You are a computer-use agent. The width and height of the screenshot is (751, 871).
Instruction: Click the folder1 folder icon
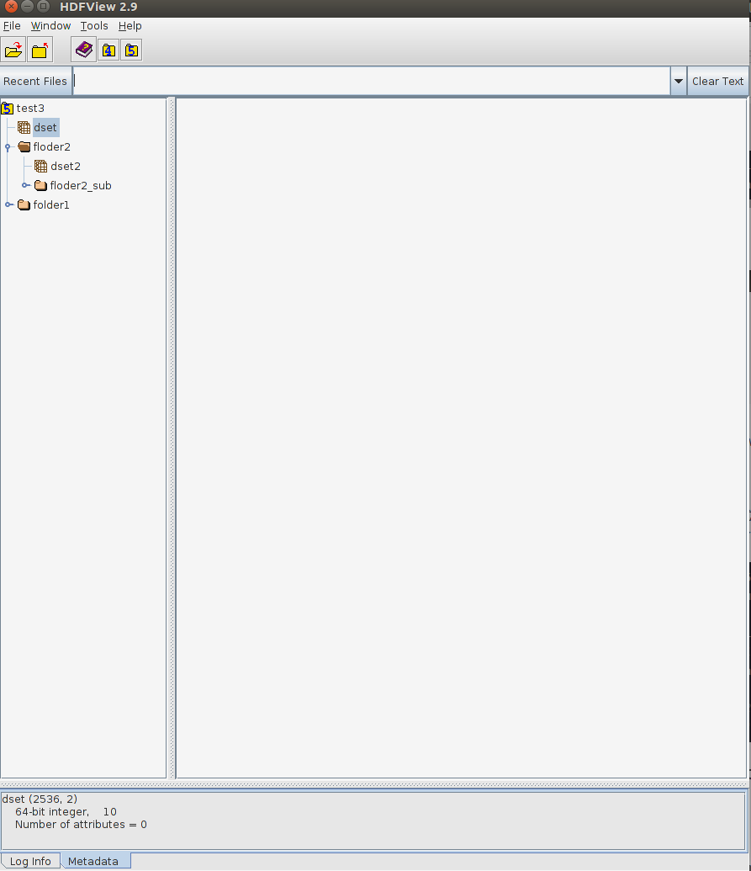24,205
